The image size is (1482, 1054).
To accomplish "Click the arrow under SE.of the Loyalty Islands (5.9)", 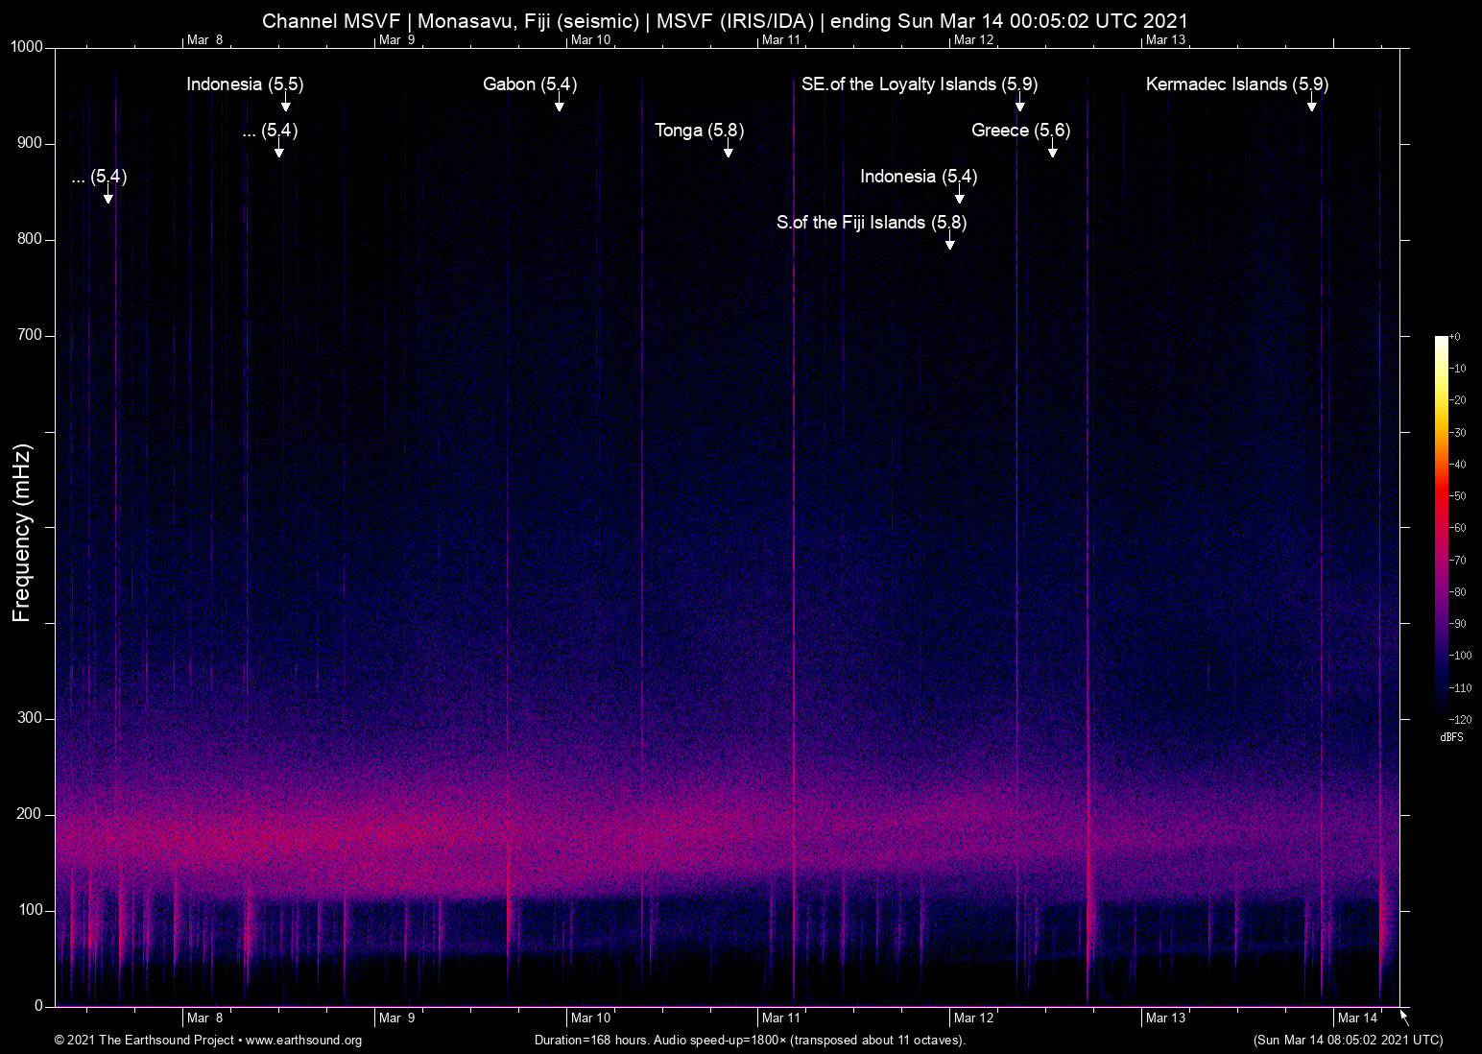I will coord(1020,105).
